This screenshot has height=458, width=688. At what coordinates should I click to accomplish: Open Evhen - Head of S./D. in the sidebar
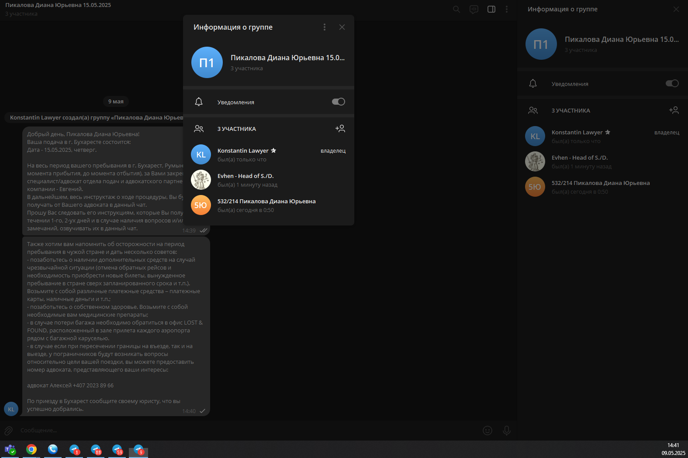pyautogui.click(x=602, y=162)
